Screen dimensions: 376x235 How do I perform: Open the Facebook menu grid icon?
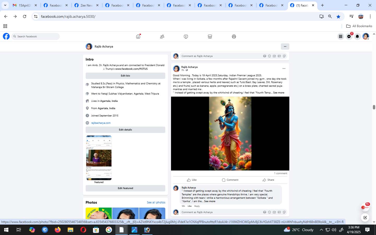(340, 37)
